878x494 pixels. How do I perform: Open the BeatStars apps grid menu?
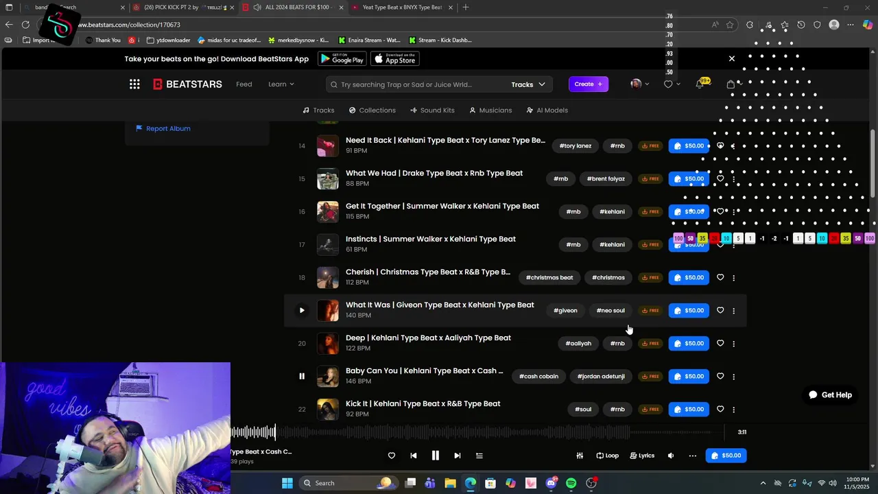pos(134,84)
